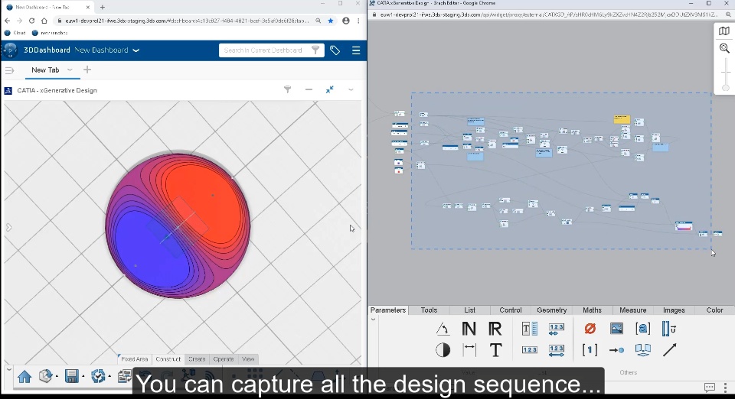Insert the diagonal line arrow icon

click(669, 349)
